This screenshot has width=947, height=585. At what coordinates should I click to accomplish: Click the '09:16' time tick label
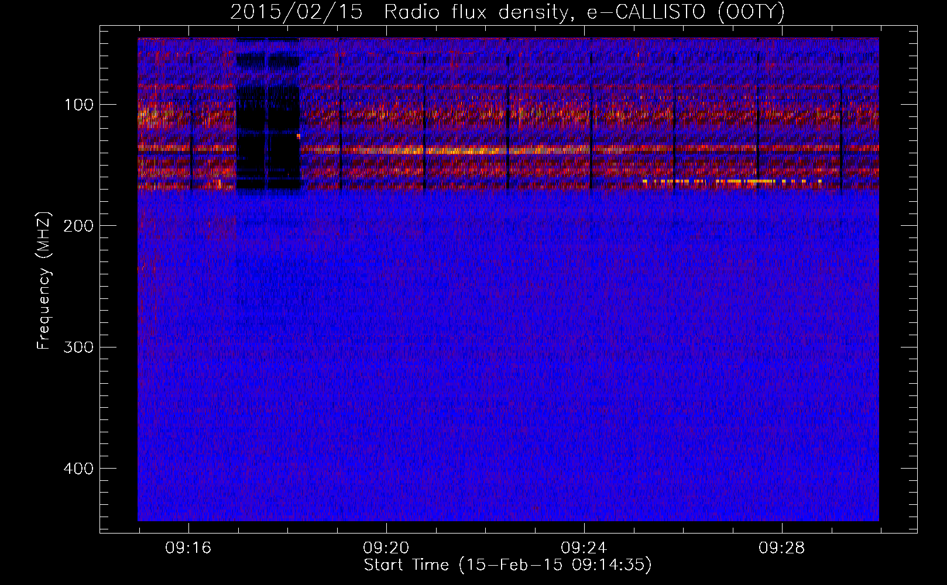pos(188,548)
